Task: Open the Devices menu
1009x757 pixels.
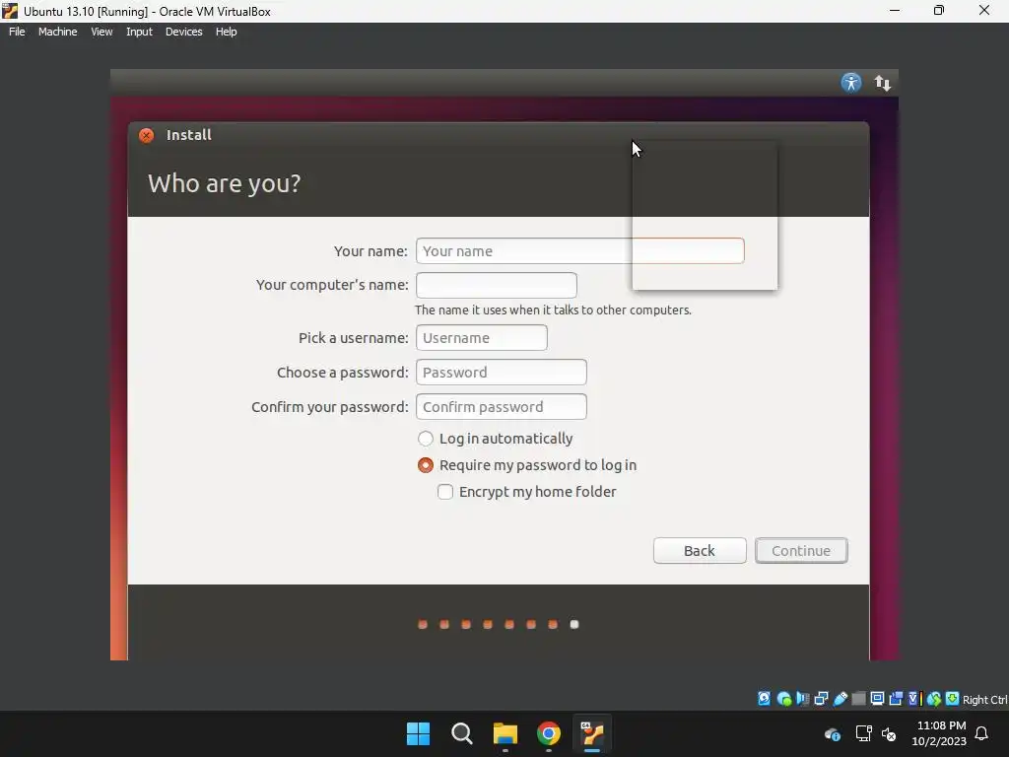Action: coord(183,32)
